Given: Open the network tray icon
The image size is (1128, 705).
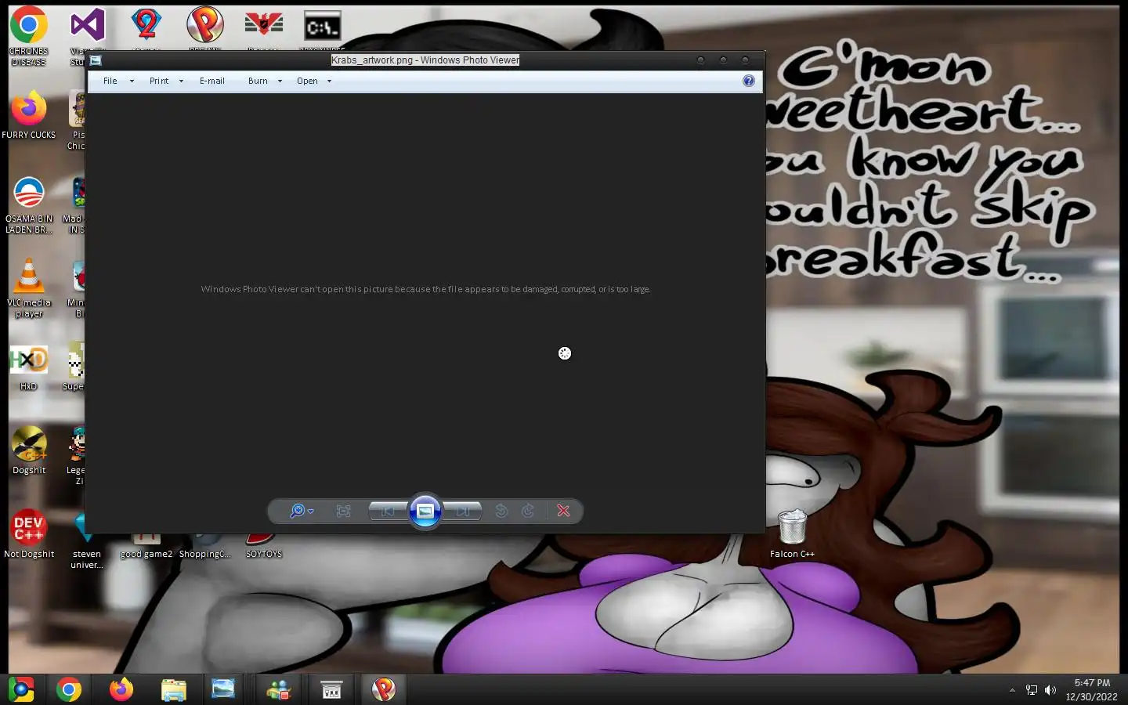Looking at the screenshot, I should point(1032,690).
